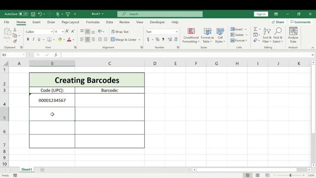Click the AutoSum sigma icon
Screen dimensions: 316x178
click(255, 29)
